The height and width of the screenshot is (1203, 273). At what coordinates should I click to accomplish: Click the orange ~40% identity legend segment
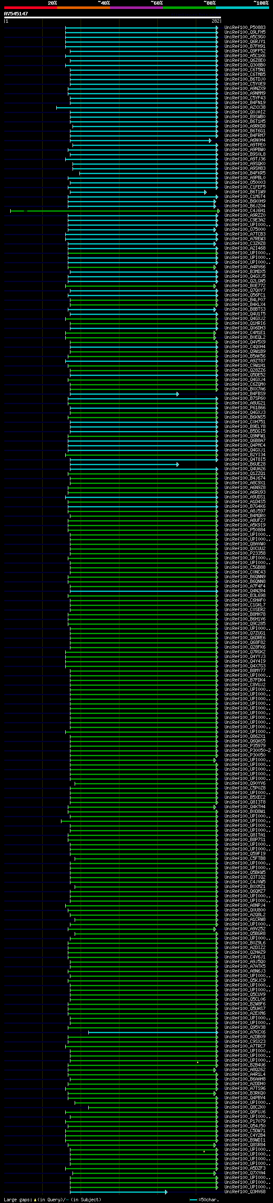click(x=84, y=8)
